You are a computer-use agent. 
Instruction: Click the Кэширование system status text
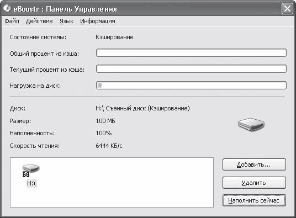[x=114, y=37]
